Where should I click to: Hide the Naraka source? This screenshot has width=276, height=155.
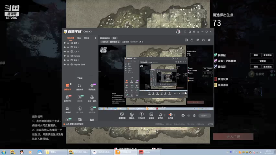pyautogui.click(x=65, y=56)
